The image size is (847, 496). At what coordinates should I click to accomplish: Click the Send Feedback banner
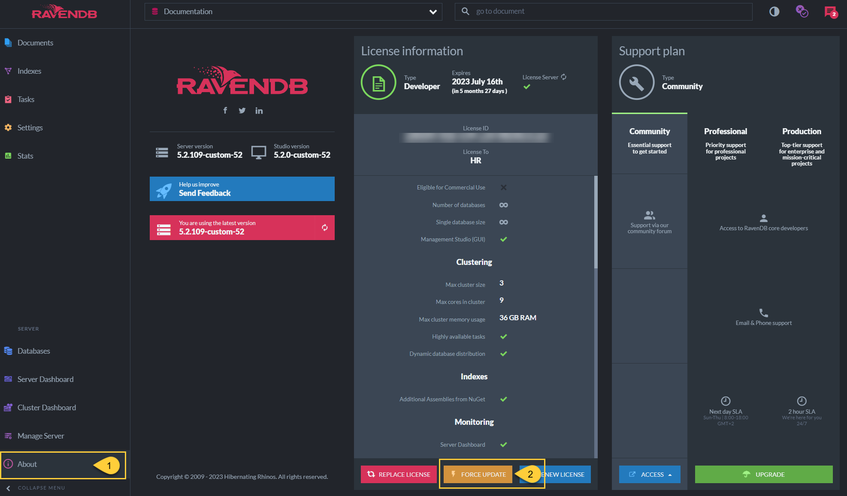242,189
